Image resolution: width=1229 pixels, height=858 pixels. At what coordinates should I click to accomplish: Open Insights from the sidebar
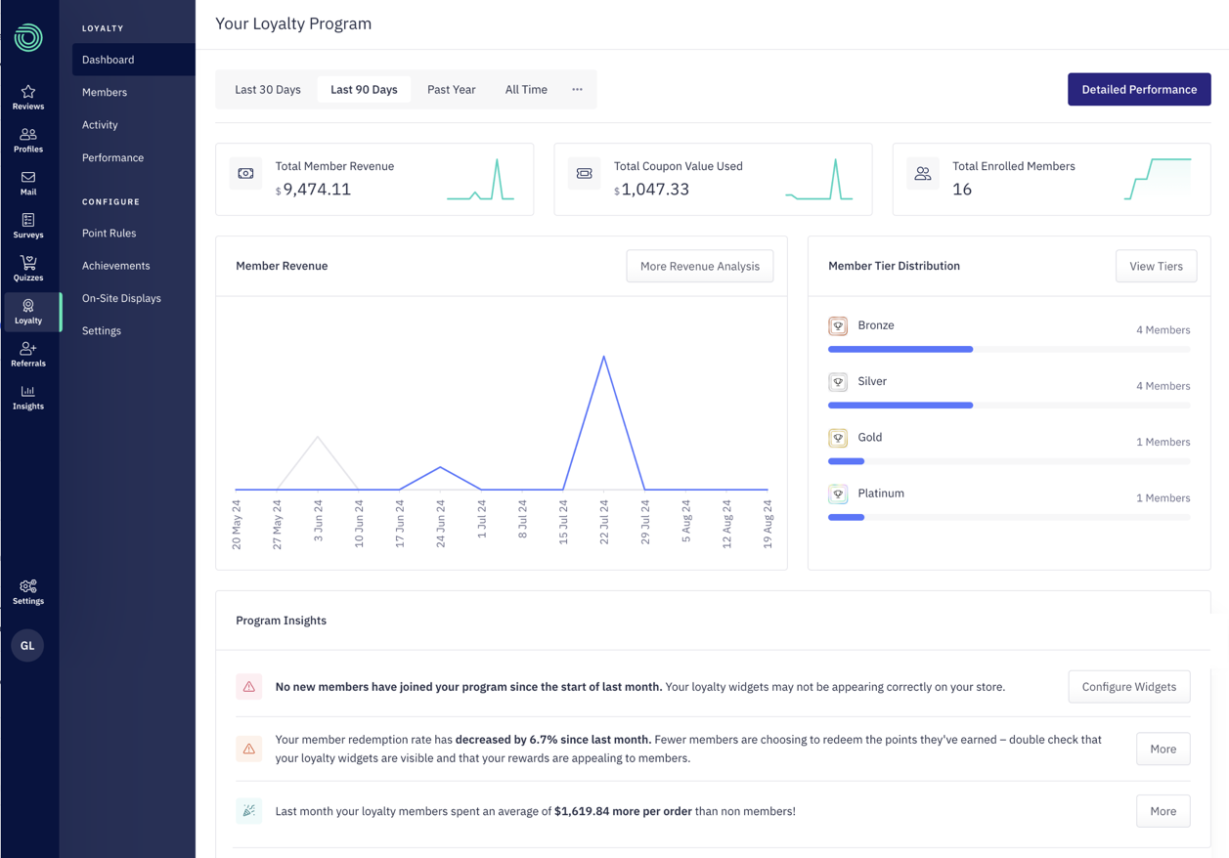(x=28, y=398)
